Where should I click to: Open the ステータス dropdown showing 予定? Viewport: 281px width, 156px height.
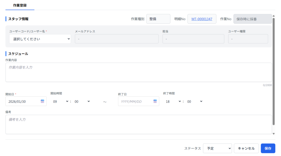pos(217,148)
